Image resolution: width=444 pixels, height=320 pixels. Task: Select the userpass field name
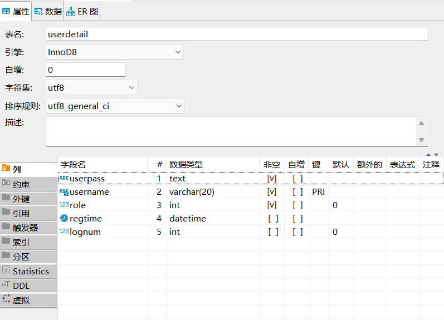point(87,179)
